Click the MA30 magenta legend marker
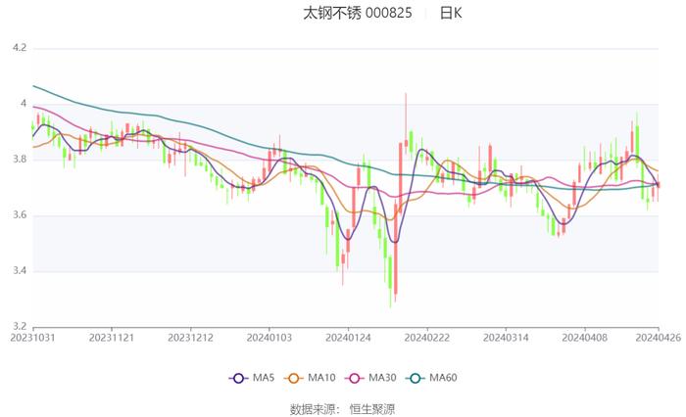This screenshot has width=686, height=417. 354,378
